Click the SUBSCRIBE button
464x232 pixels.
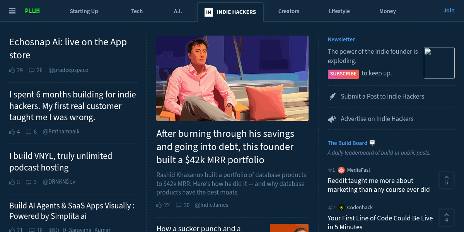[x=343, y=73]
